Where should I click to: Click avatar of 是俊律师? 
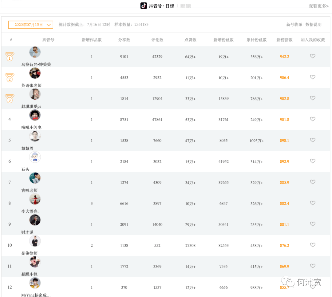35,241
